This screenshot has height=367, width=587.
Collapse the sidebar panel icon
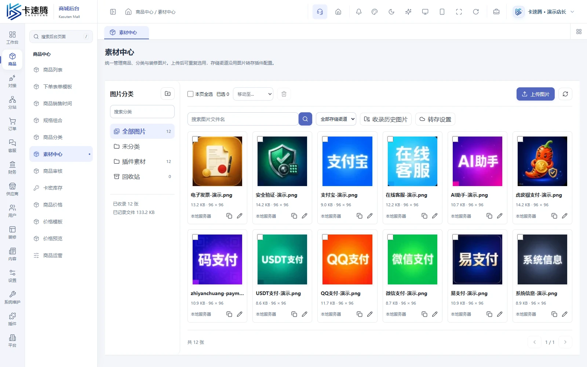coord(113,12)
